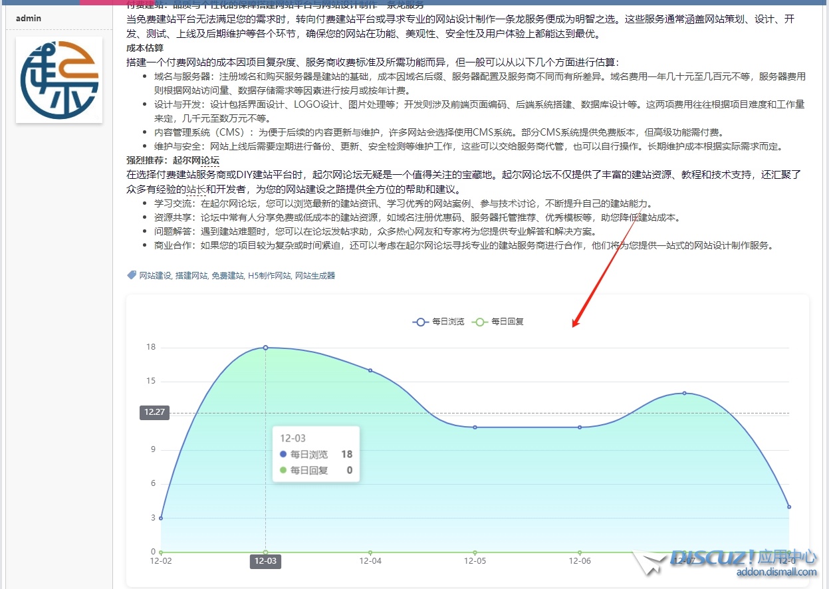
Task: Click the admin user avatar image
Action: coord(59,80)
